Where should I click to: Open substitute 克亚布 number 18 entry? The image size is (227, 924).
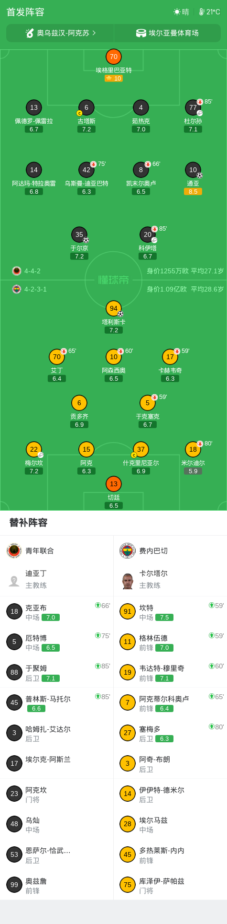tap(57, 611)
